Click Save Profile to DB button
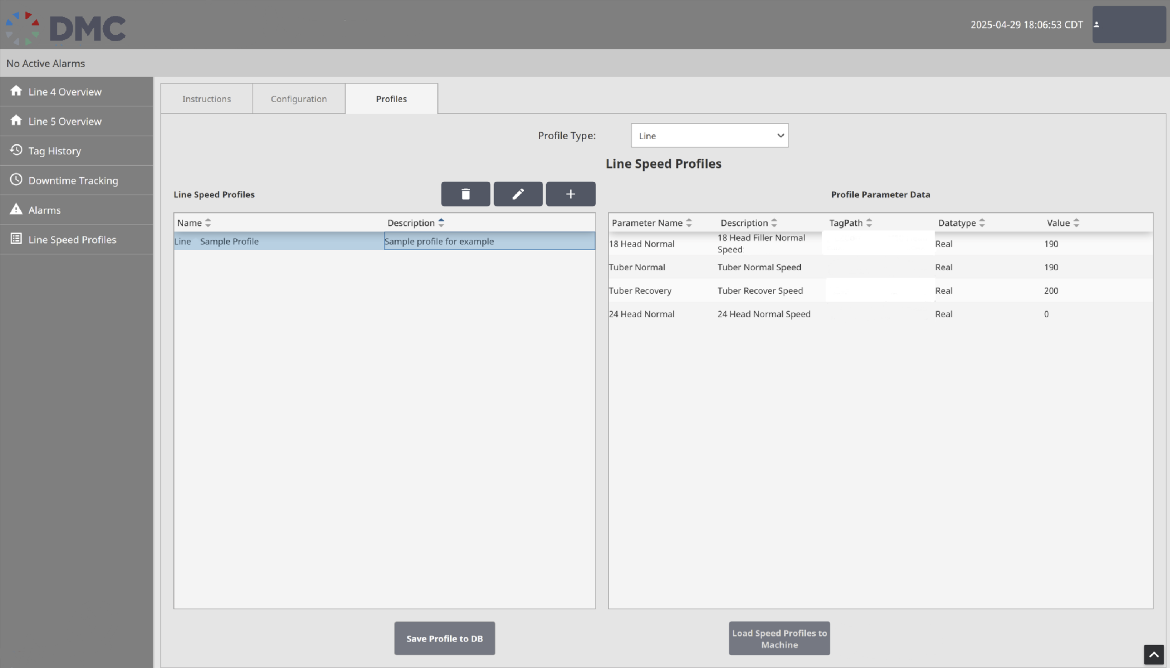This screenshot has width=1170, height=668. coord(445,639)
